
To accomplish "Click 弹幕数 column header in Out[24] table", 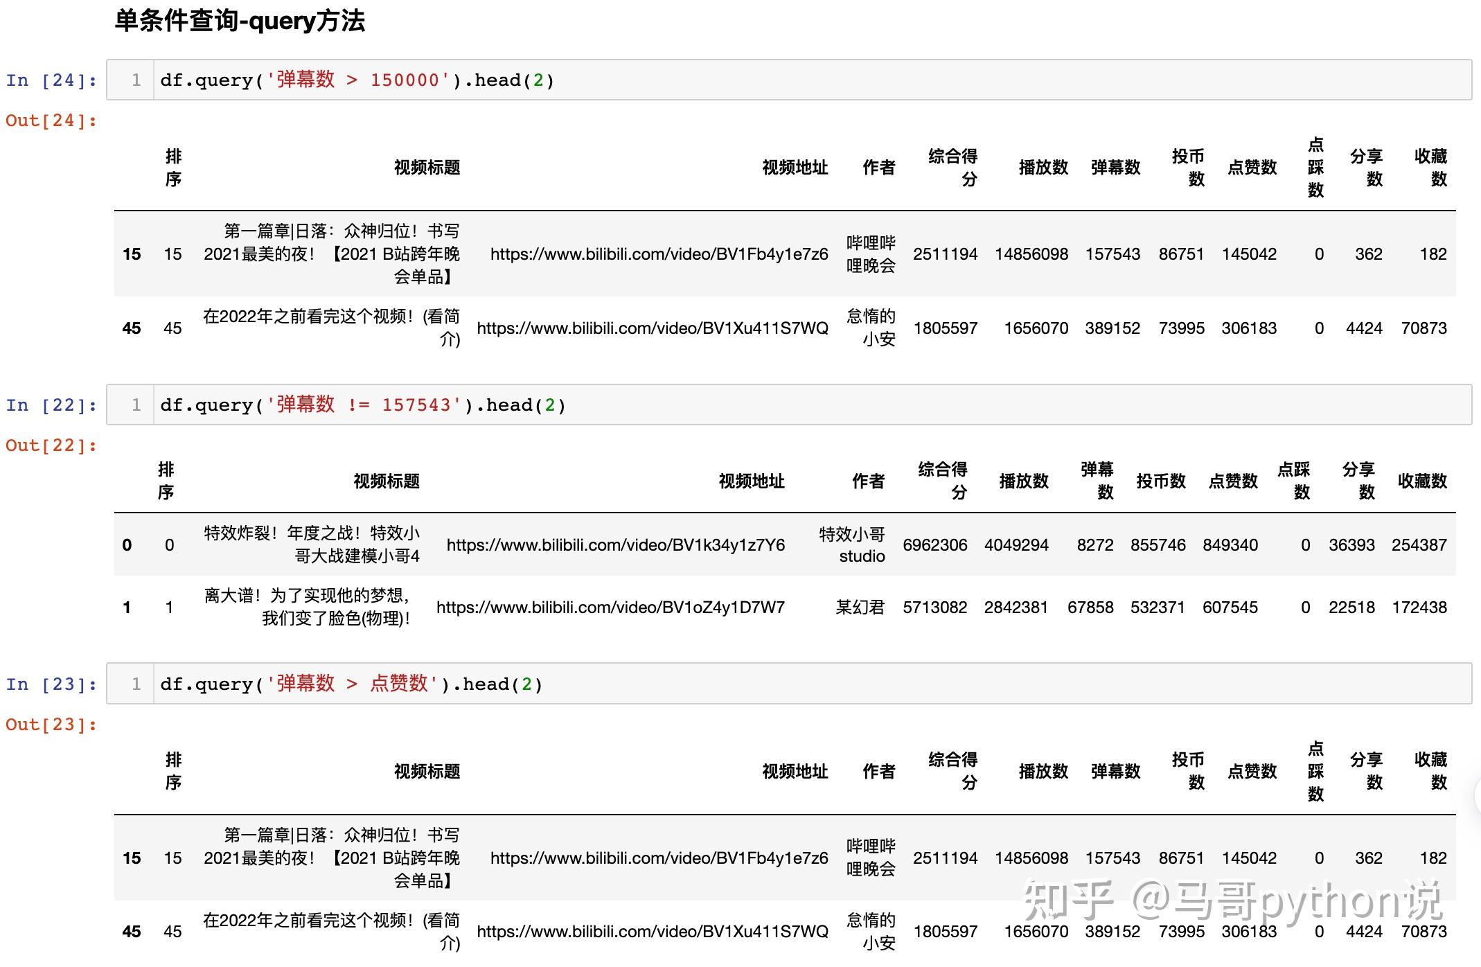I will pyautogui.click(x=1115, y=168).
